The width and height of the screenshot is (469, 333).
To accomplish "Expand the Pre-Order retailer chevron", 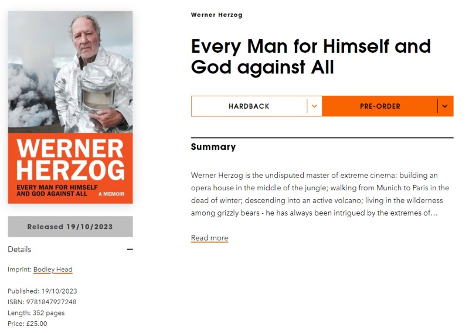I will coord(445,106).
